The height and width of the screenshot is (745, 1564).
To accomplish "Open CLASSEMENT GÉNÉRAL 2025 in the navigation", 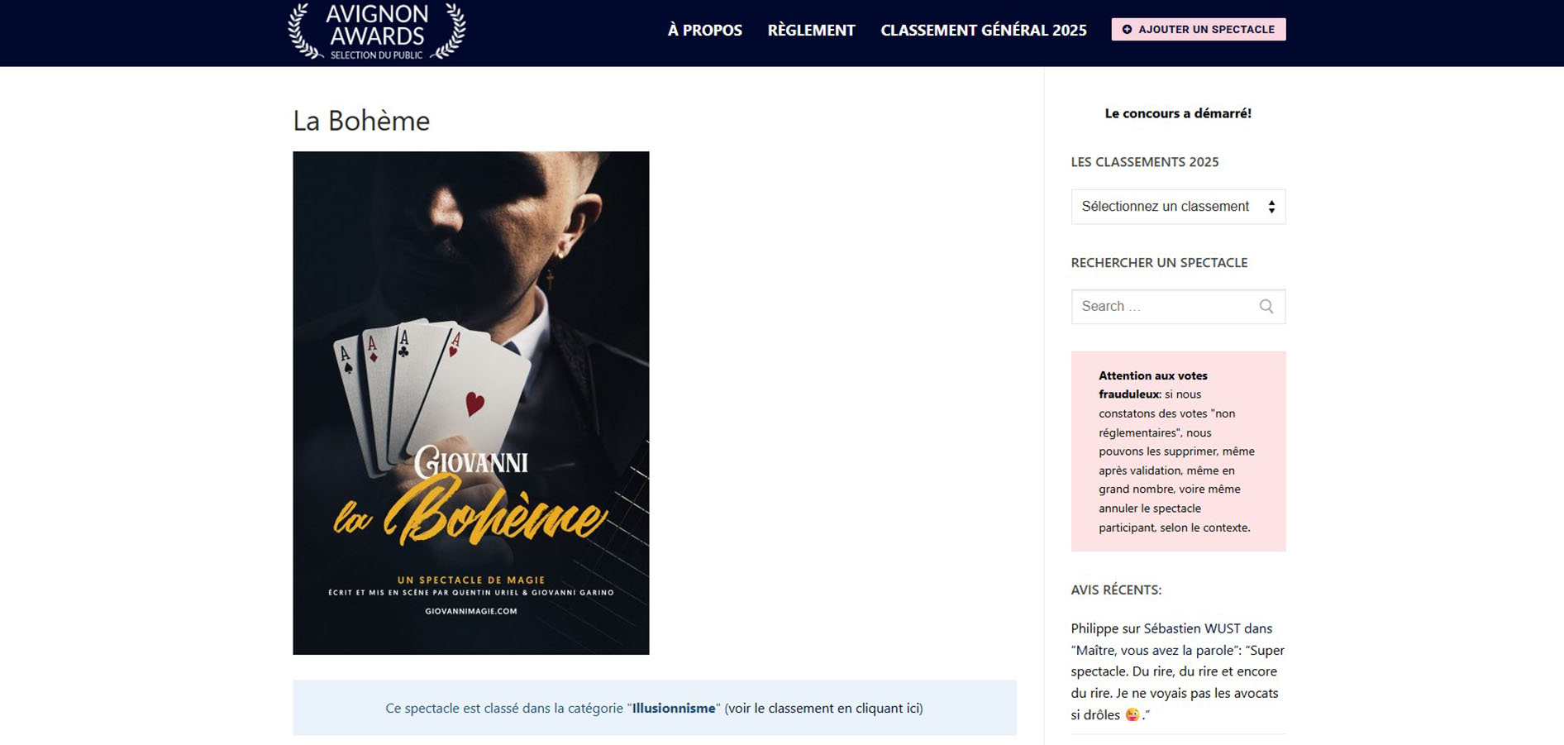I will (983, 31).
